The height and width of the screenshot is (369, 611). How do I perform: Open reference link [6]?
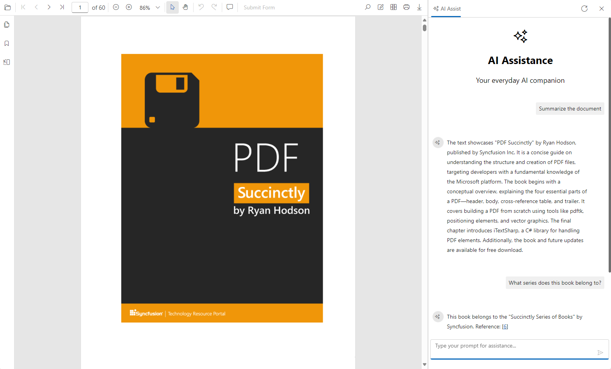tap(505, 327)
